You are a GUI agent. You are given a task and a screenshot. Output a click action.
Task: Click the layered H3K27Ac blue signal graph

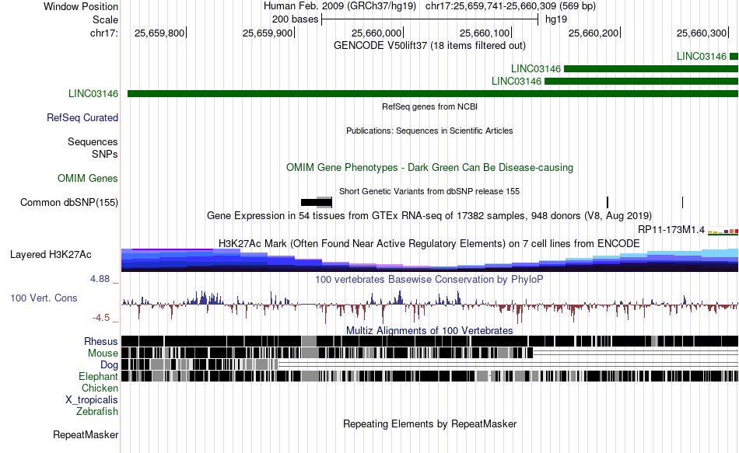[430, 260]
